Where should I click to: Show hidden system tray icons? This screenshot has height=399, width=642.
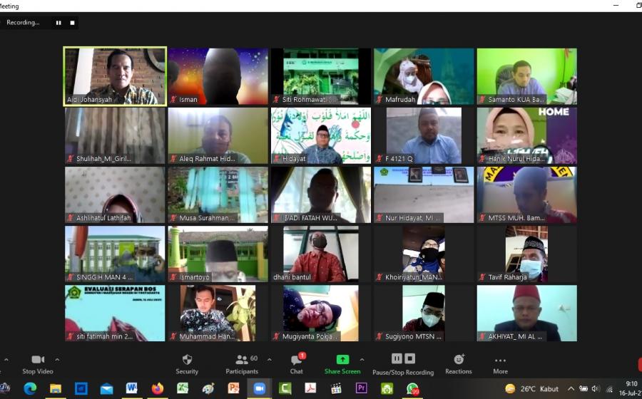click(x=571, y=388)
